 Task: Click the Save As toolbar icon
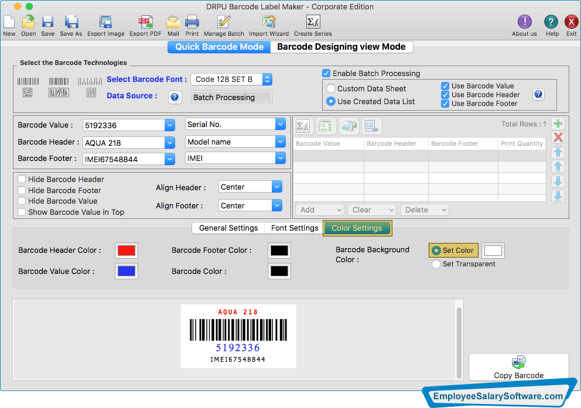point(71,22)
